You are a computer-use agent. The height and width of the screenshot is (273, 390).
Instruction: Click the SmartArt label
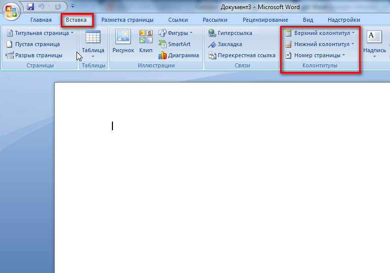click(x=179, y=44)
